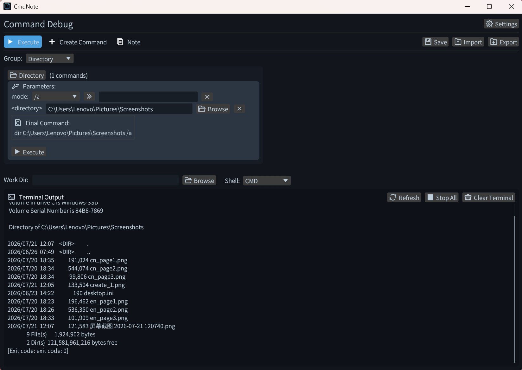
Task: Click the 9 File(s) summary line
Action: pyautogui.click(x=61, y=334)
